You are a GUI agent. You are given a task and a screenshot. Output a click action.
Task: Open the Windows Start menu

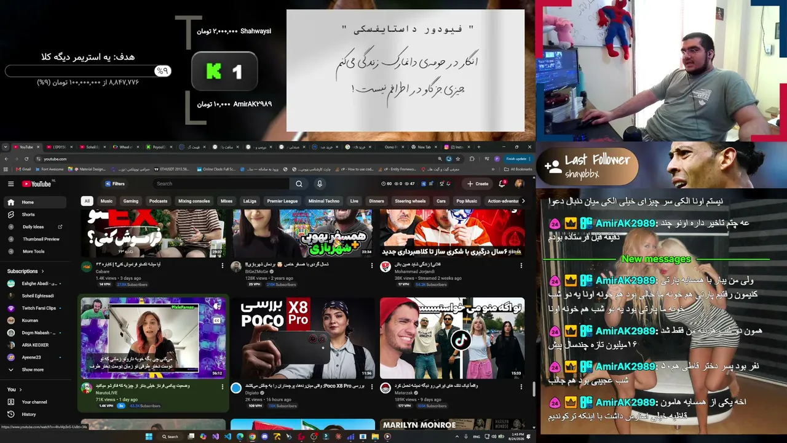(x=148, y=437)
